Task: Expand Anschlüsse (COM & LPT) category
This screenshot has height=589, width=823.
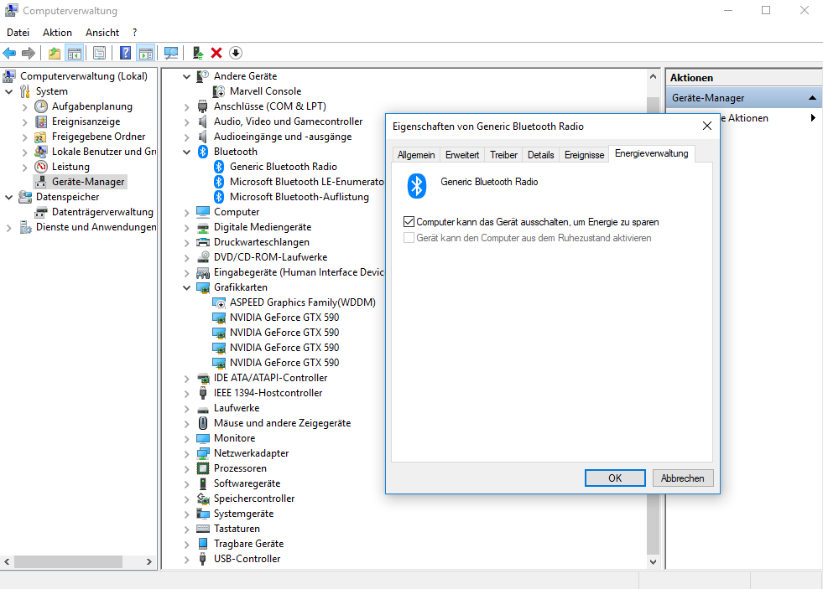Action: point(186,107)
